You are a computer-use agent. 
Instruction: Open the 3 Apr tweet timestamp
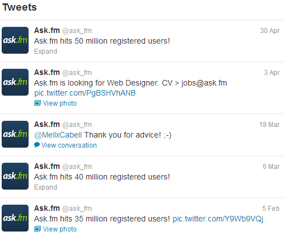pos(272,73)
